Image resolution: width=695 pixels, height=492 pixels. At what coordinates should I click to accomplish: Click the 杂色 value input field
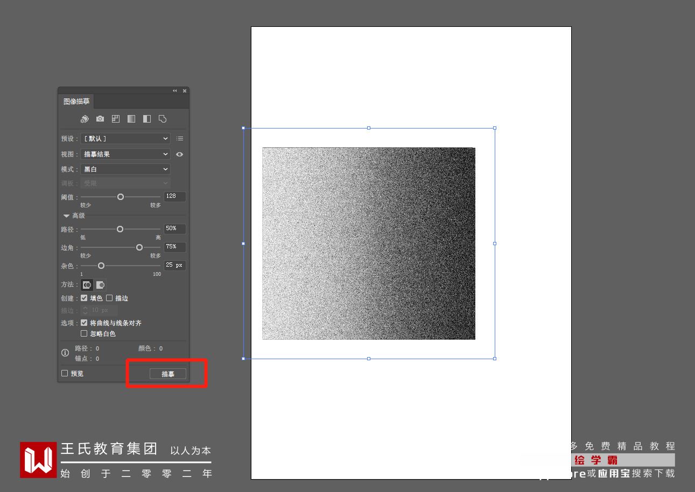[x=175, y=265]
